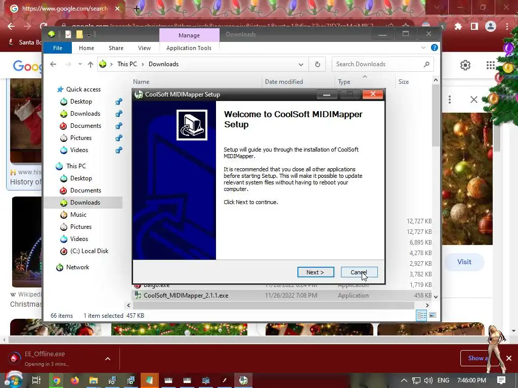Screen dimensions: 518x388
Task: Select the Application Tools tab
Action: point(189,48)
